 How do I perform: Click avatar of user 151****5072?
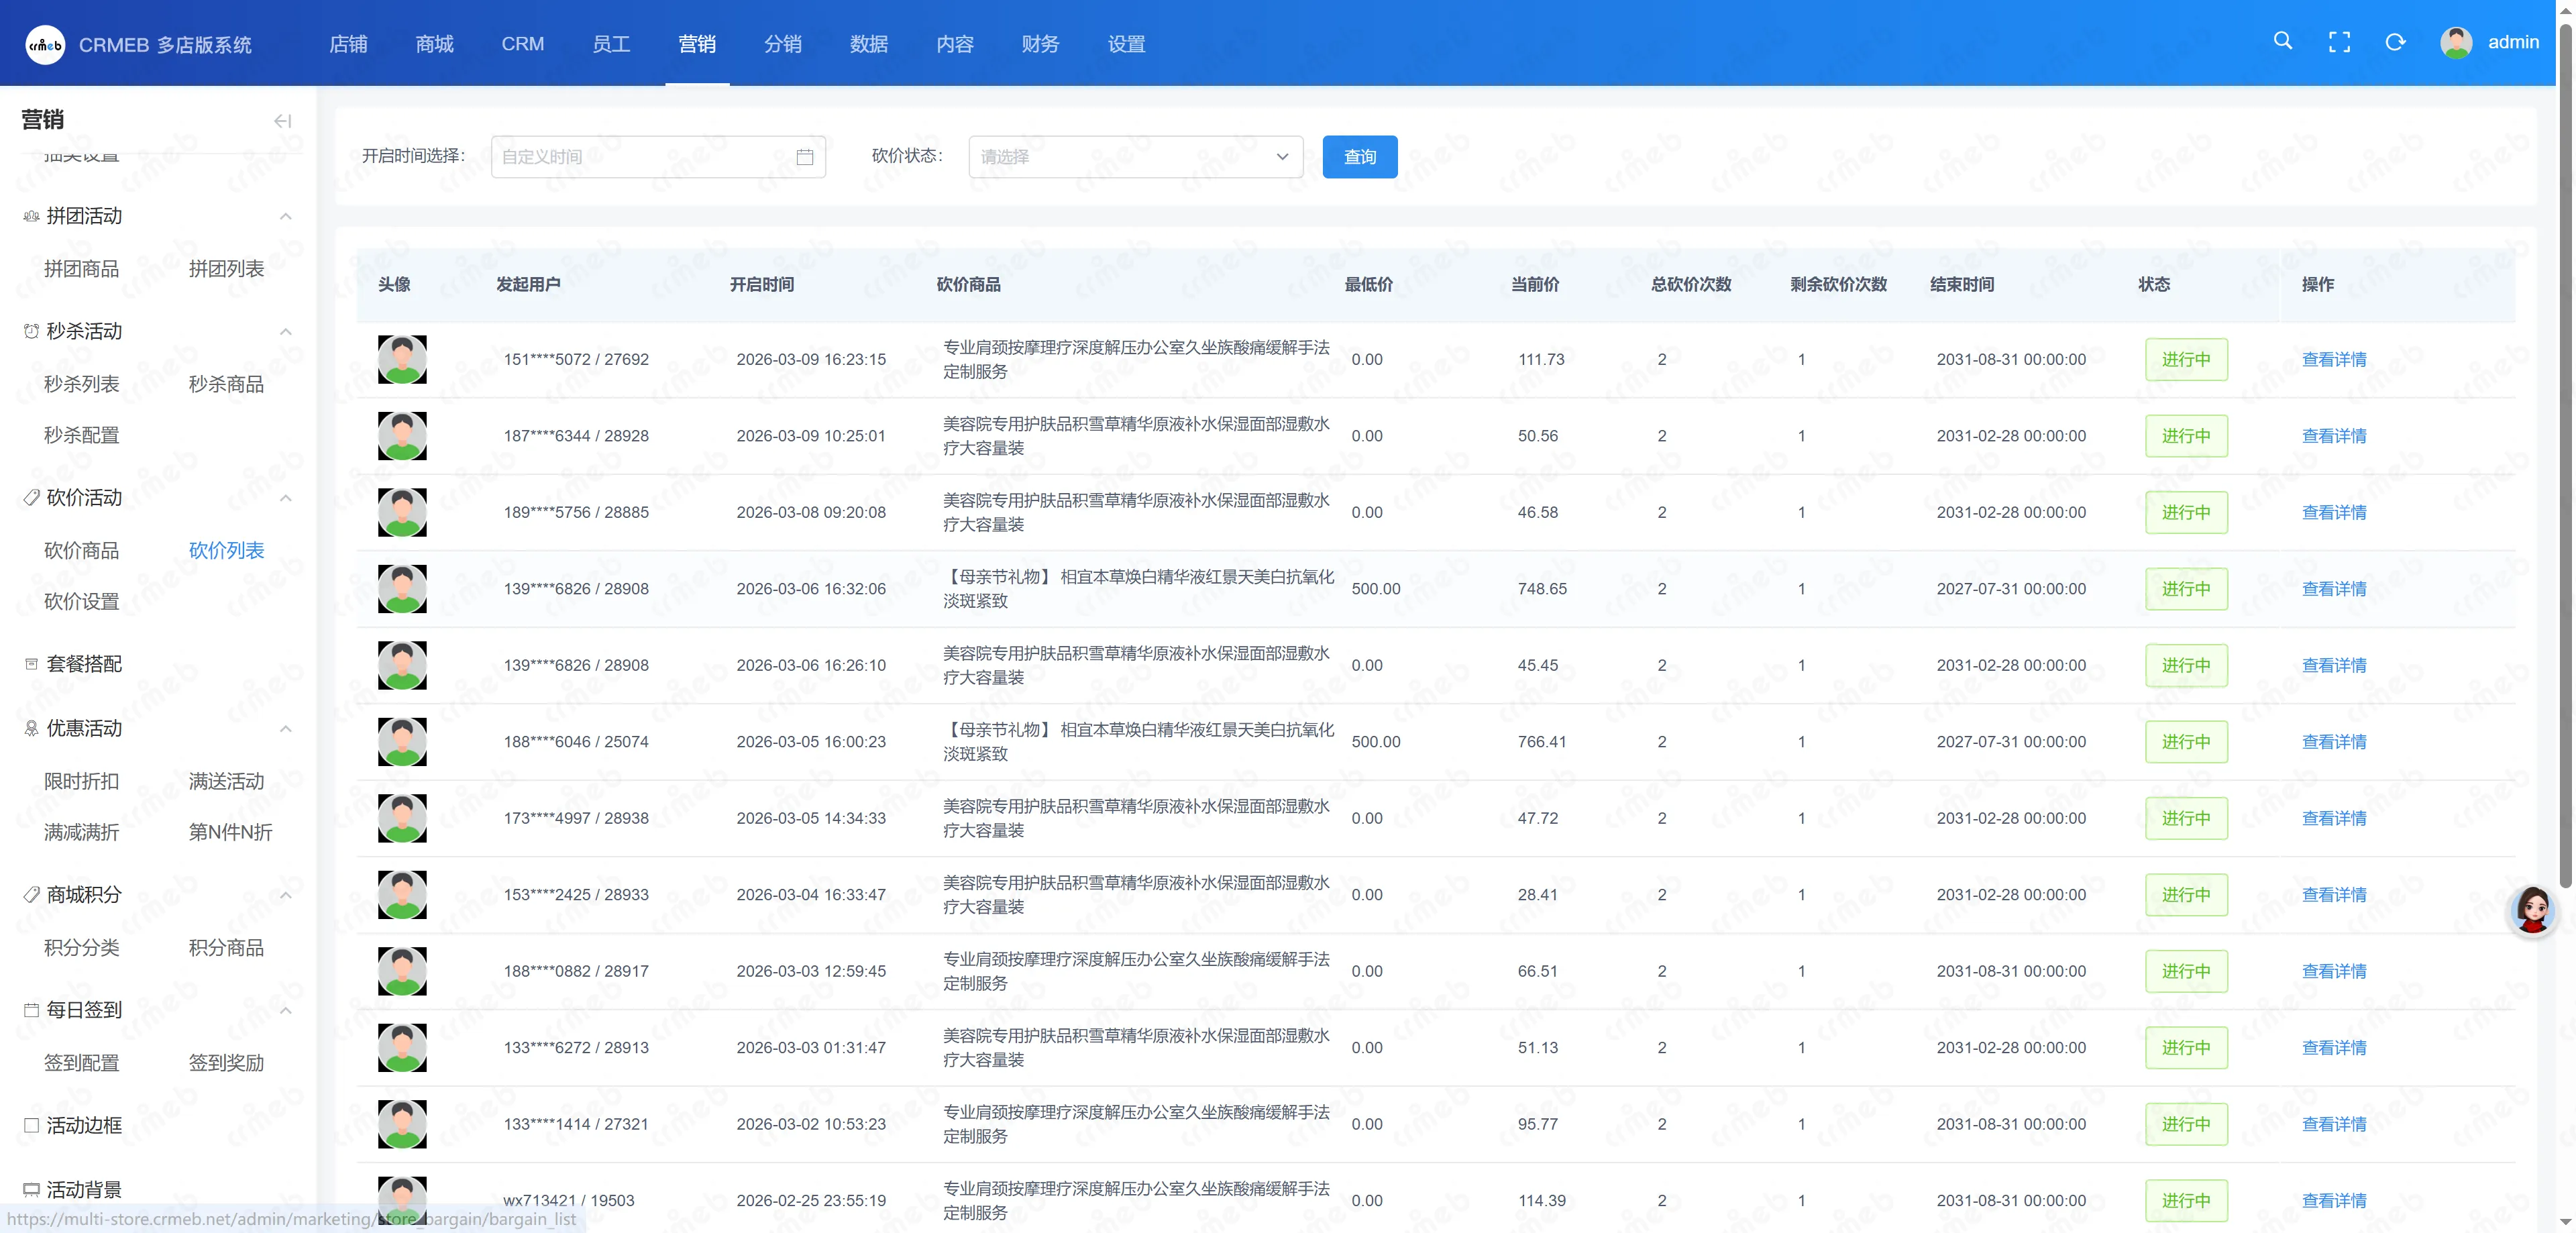pyautogui.click(x=402, y=359)
